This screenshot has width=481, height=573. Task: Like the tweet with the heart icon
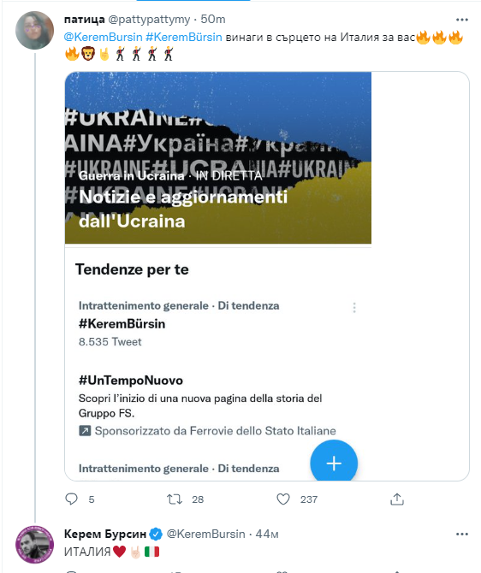[283, 499]
